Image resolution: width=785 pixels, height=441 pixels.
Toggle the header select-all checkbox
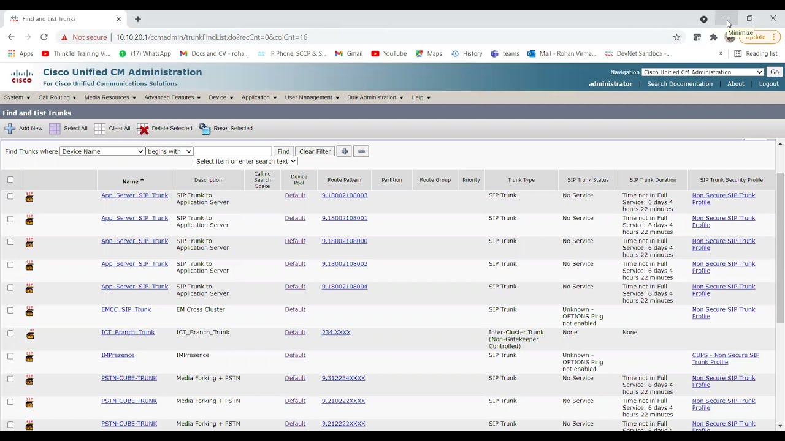(10, 179)
